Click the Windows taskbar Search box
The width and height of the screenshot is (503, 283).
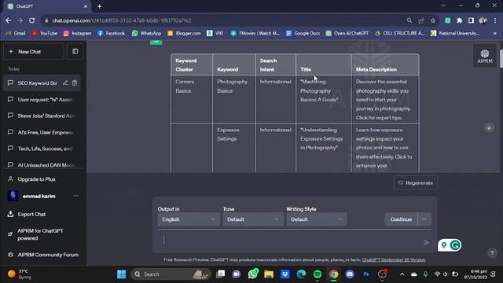[171, 274]
